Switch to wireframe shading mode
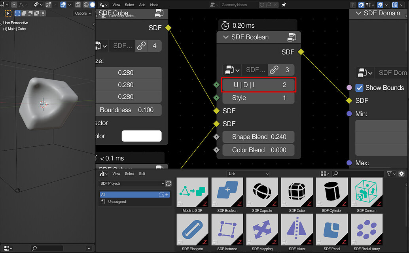Viewport: 409px width, 253px height. tap(86, 5)
